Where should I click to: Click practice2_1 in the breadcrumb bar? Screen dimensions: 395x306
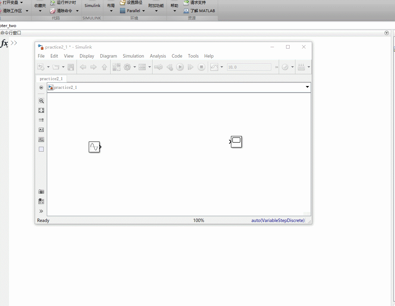pyautogui.click(x=65, y=87)
